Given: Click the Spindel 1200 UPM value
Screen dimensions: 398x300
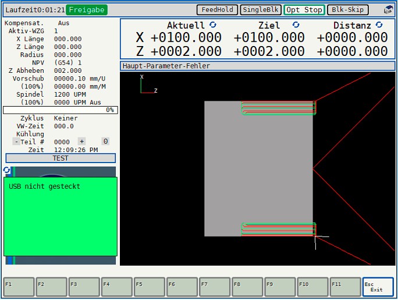Looking at the screenshot, I should (70, 94).
